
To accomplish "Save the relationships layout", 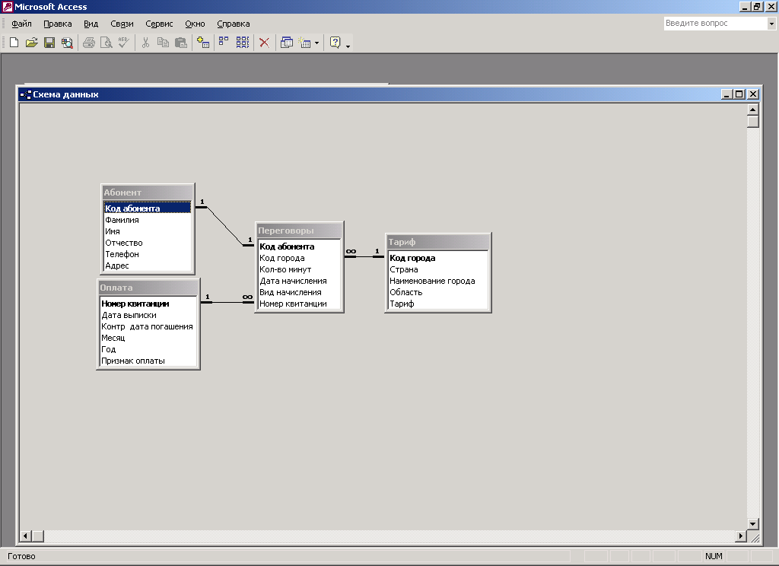I will click(49, 43).
